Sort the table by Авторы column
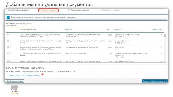173x97 pixels. [68, 30]
